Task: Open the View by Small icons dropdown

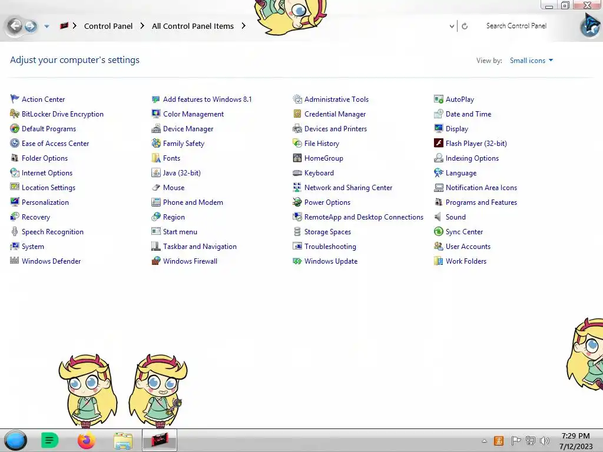Action: click(x=532, y=61)
